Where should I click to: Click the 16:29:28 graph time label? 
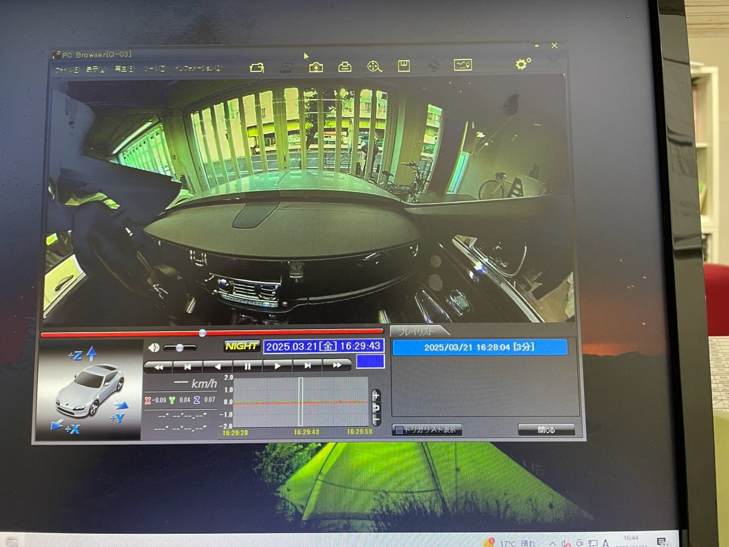[235, 433]
